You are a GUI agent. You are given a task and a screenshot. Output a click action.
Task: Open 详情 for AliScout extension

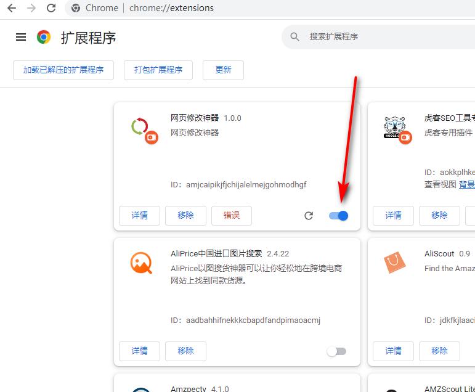[393, 351]
